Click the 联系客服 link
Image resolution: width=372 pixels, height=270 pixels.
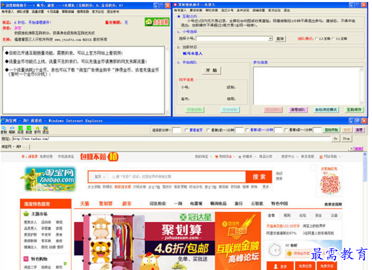(x=308, y=156)
